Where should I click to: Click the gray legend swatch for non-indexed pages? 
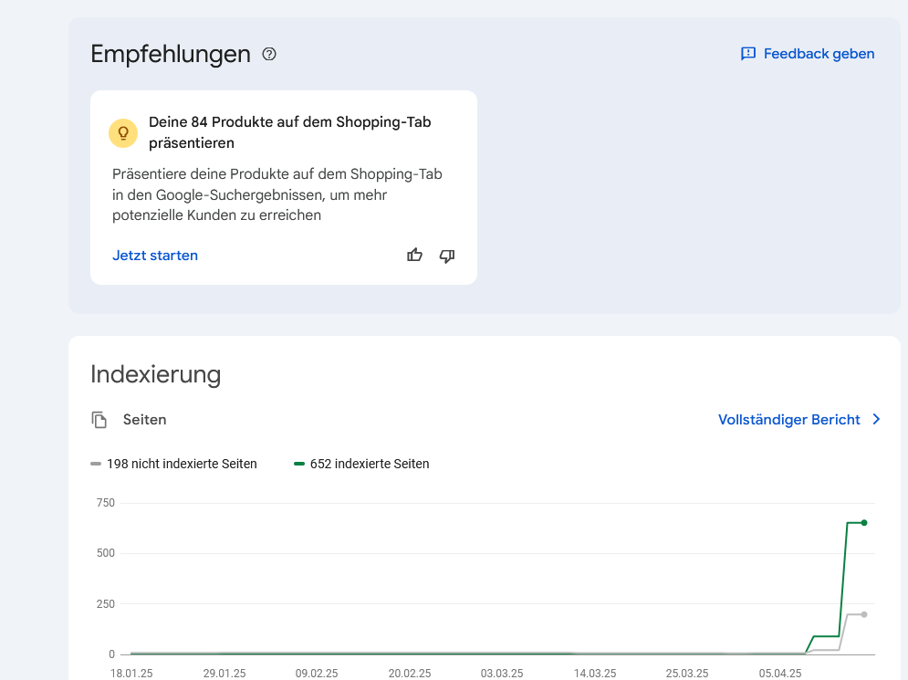pyautogui.click(x=96, y=464)
